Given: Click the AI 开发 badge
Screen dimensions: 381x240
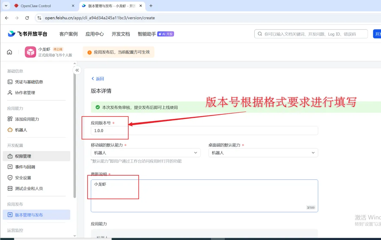Looking at the screenshot, I should (x=166, y=34).
